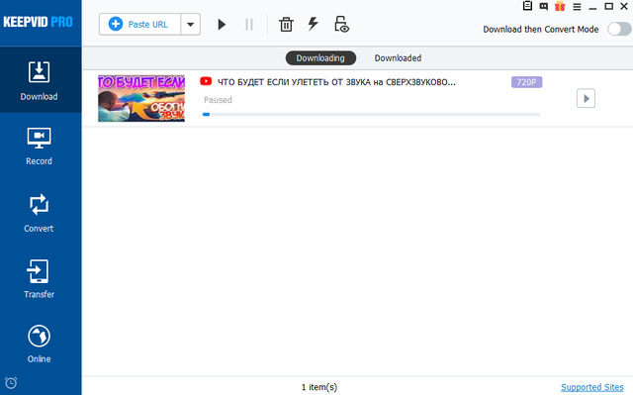This screenshot has width=633, height=395.
Task: Select the video title ЧТО БУДЕТ ЕСЛИ УЛЕТЕТЬ
Action: (336, 82)
